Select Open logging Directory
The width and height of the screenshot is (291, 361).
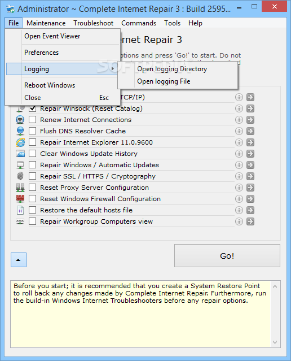(x=178, y=69)
